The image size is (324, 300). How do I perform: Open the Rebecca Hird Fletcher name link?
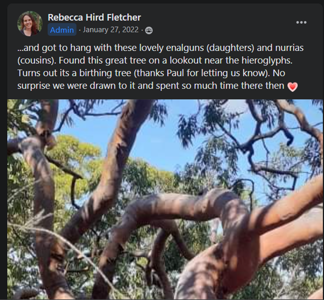pyautogui.click(x=94, y=17)
